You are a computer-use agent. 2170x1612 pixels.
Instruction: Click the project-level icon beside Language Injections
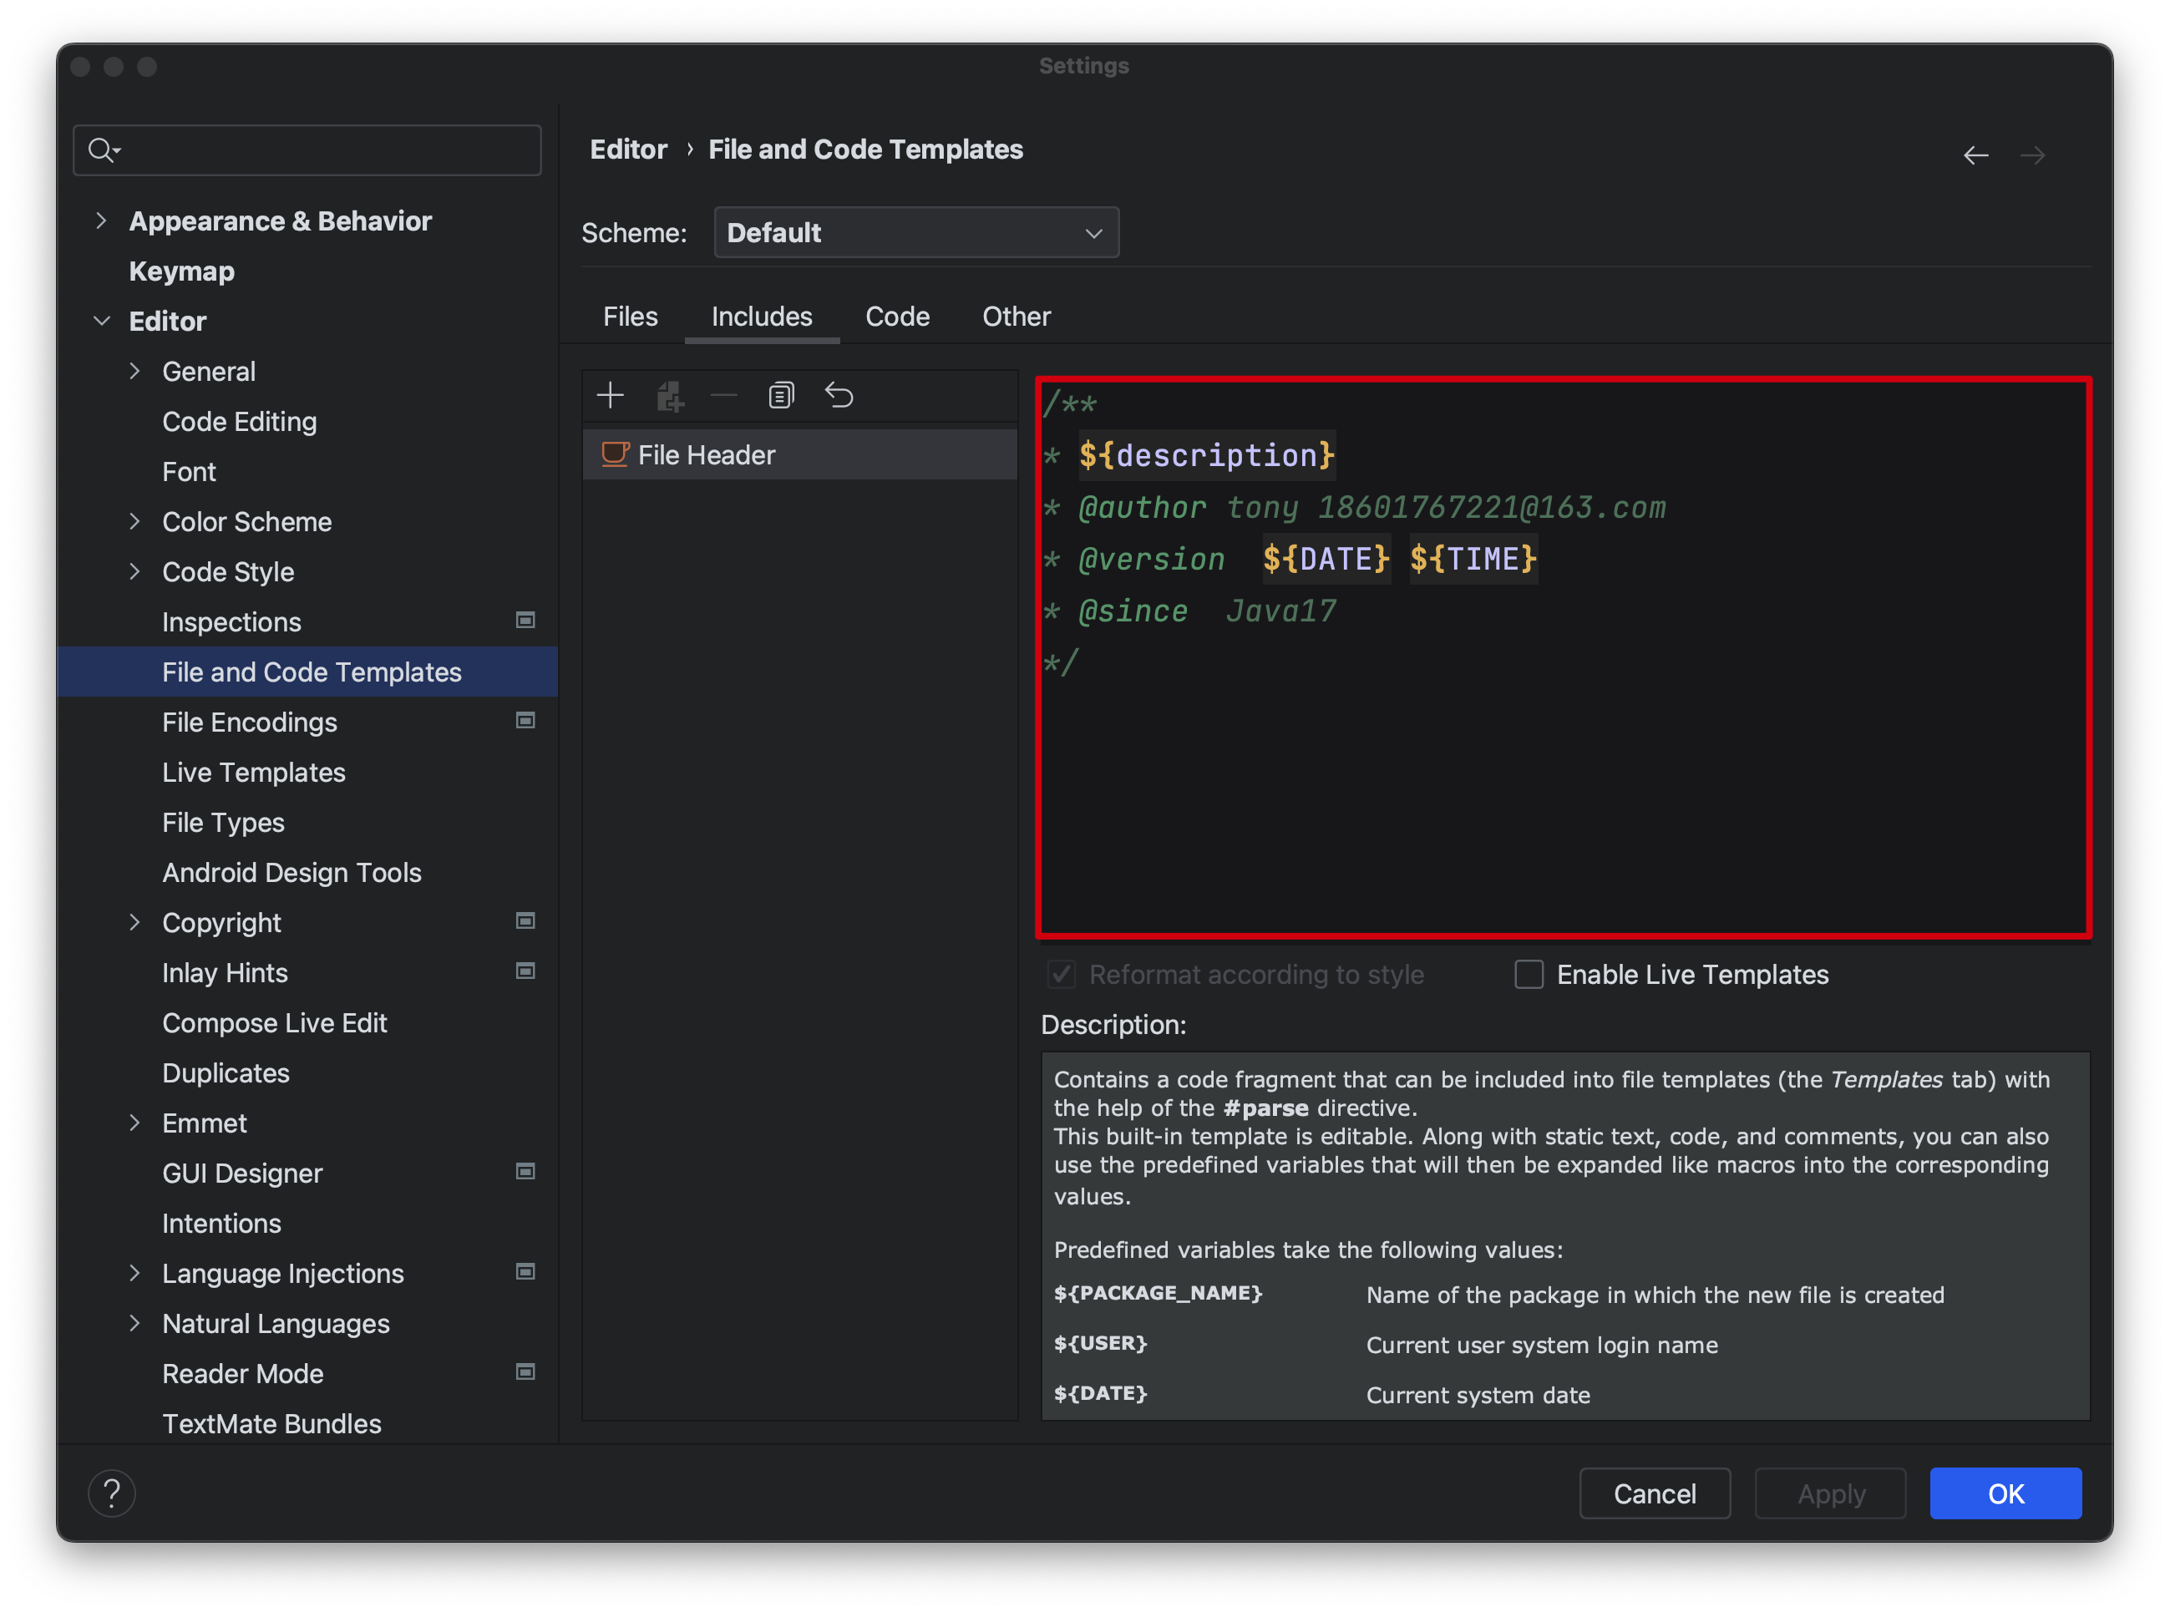(x=525, y=1271)
